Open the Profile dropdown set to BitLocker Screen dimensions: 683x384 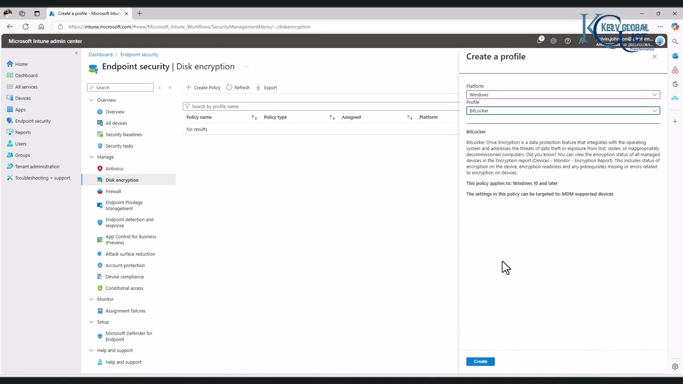(563, 110)
